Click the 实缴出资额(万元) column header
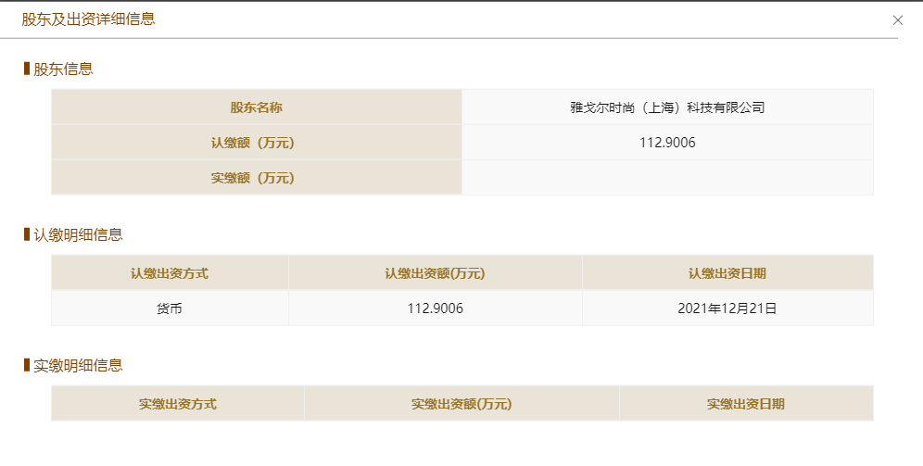The image size is (923, 466). (461, 404)
